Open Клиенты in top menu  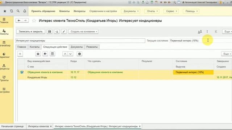[65, 11]
